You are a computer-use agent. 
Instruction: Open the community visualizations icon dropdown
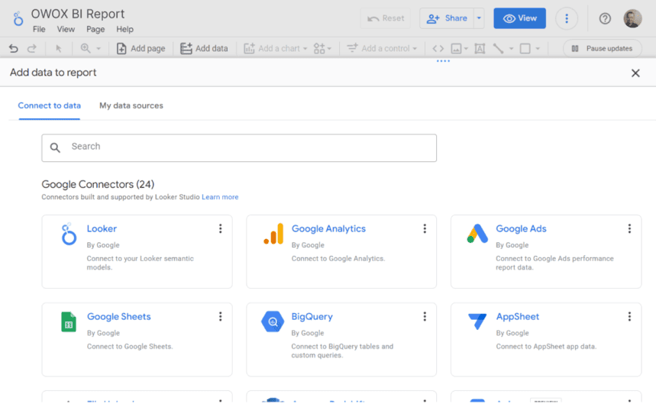(322, 49)
